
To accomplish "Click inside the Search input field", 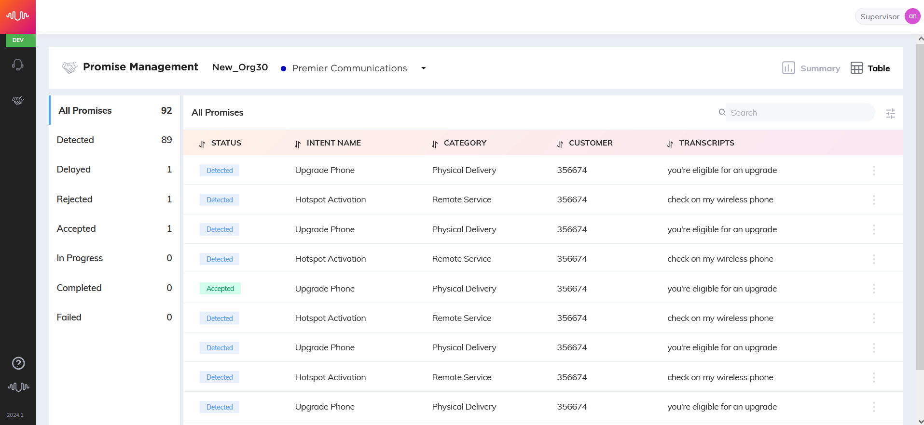I will point(800,112).
